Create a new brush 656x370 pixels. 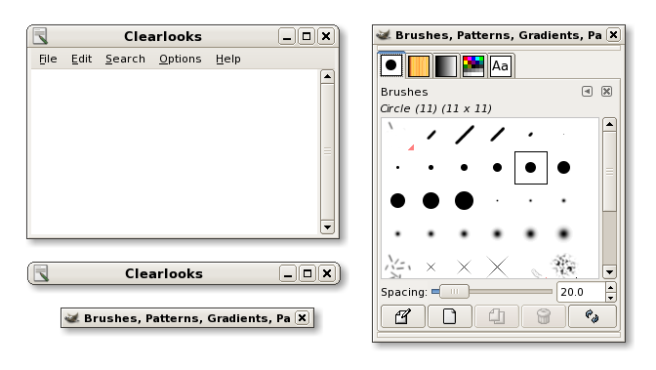point(450,316)
